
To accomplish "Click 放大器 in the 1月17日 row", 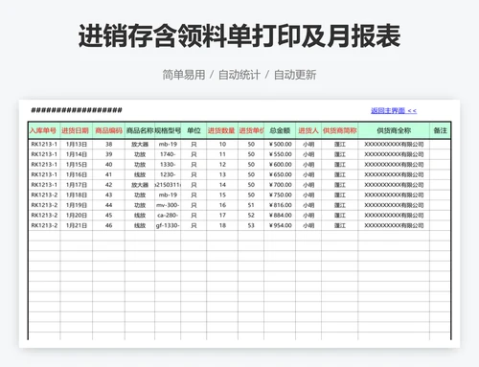I will point(140,185).
